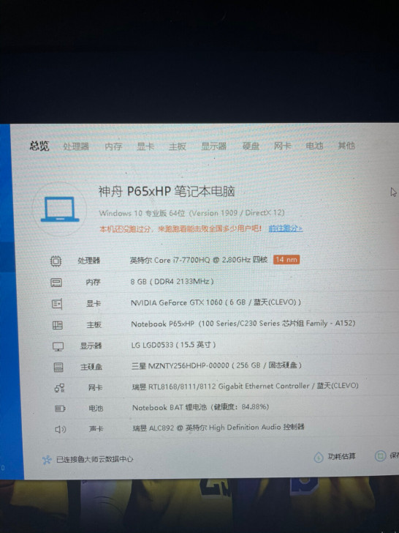This screenshot has width=399, height=533.
Task: Open the 内存 tab
Action: click(113, 146)
